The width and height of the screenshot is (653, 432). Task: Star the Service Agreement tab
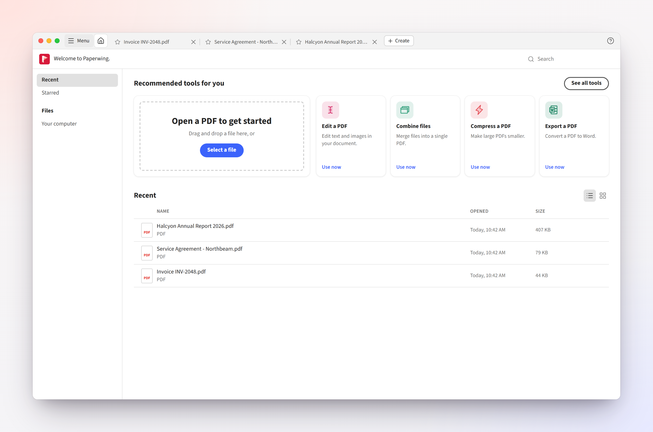(x=208, y=42)
